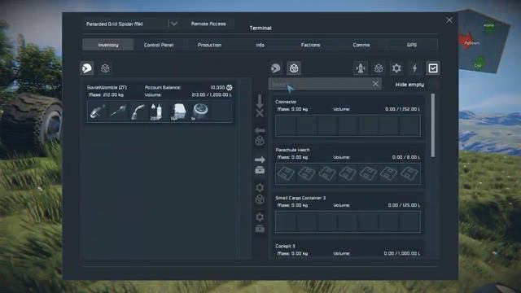Open the Info tab
Image resolution: width=521 pixels, height=293 pixels.
pos(260,45)
